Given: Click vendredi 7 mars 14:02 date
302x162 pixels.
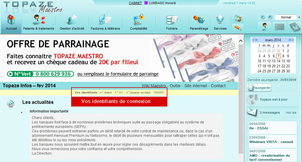Looking at the screenshot, I should [x=239, y=3].
